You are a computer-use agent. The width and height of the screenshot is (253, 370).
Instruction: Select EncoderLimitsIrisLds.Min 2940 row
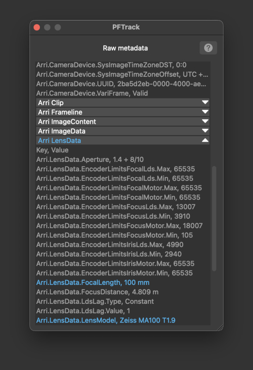click(123, 254)
